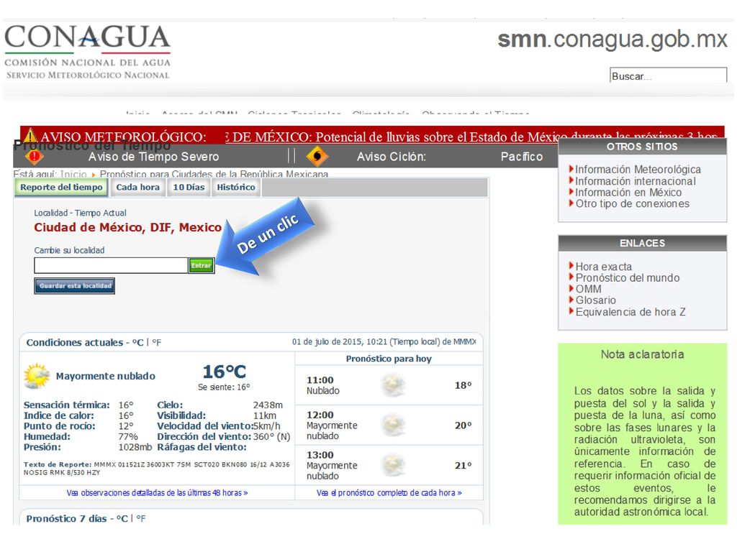Click Vea el pronóstico completo de cada hora
Viewport: 737px width, 552px height.
tap(389, 493)
